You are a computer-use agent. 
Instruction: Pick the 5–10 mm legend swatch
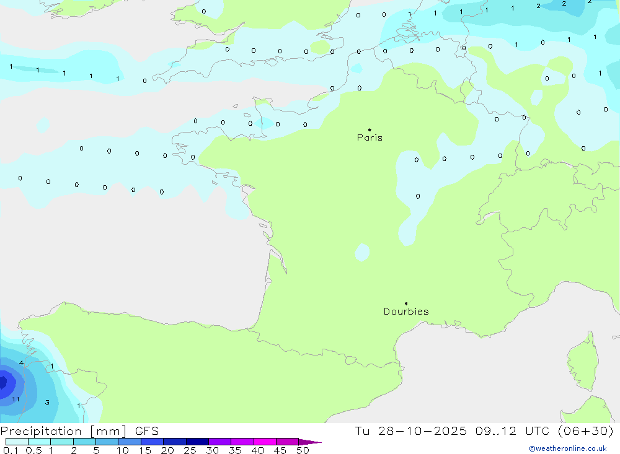[107, 442]
